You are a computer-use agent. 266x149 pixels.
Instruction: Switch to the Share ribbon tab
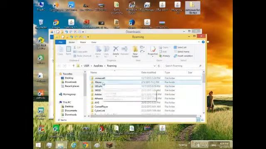(x=83, y=42)
